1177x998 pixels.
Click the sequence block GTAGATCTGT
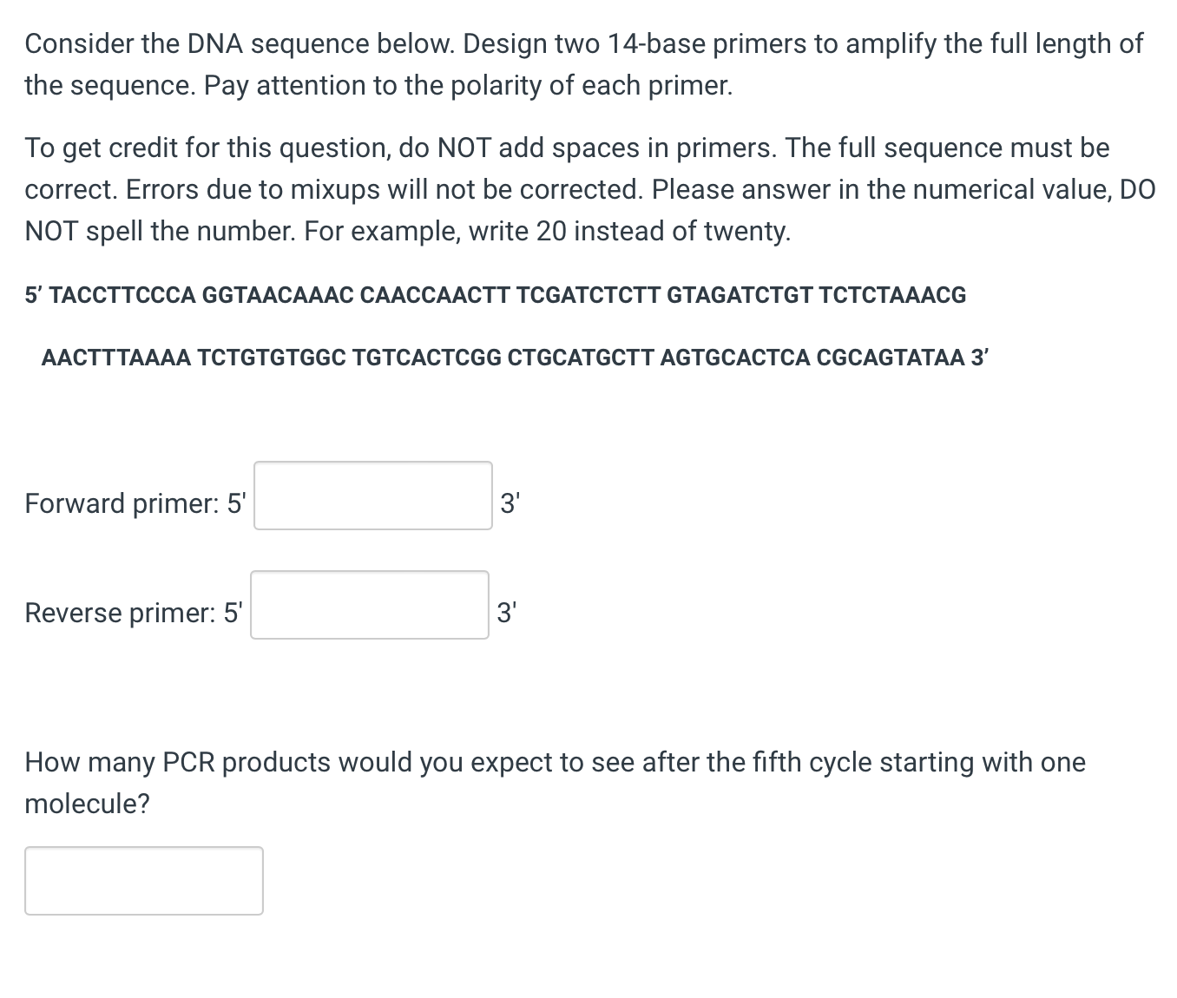pos(740,296)
